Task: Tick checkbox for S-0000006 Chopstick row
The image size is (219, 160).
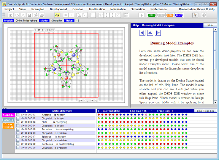Action: [18, 133]
